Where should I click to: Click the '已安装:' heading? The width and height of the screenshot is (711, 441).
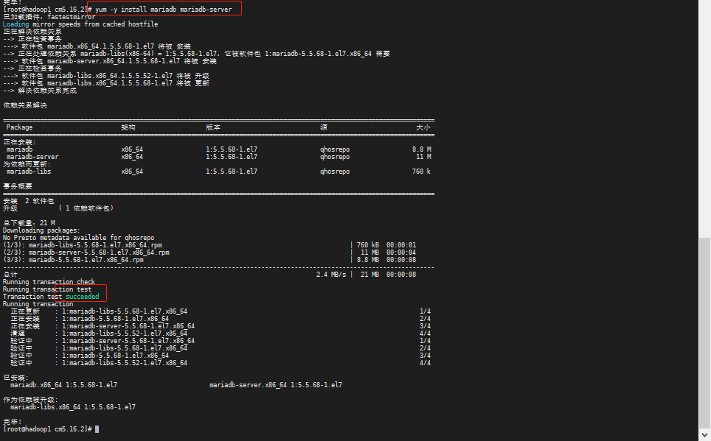pyautogui.click(x=16, y=378)
